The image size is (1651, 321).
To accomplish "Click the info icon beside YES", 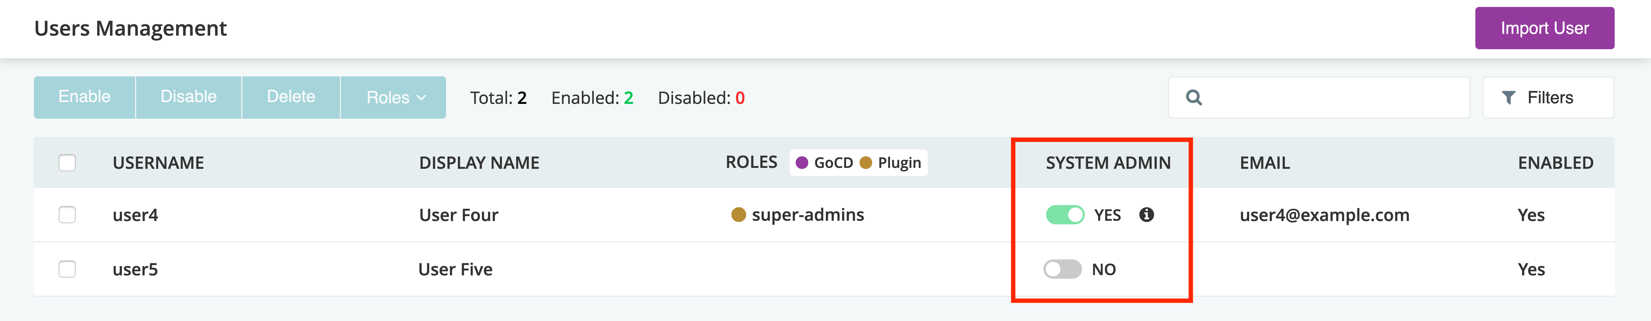I will [1147, 215].
